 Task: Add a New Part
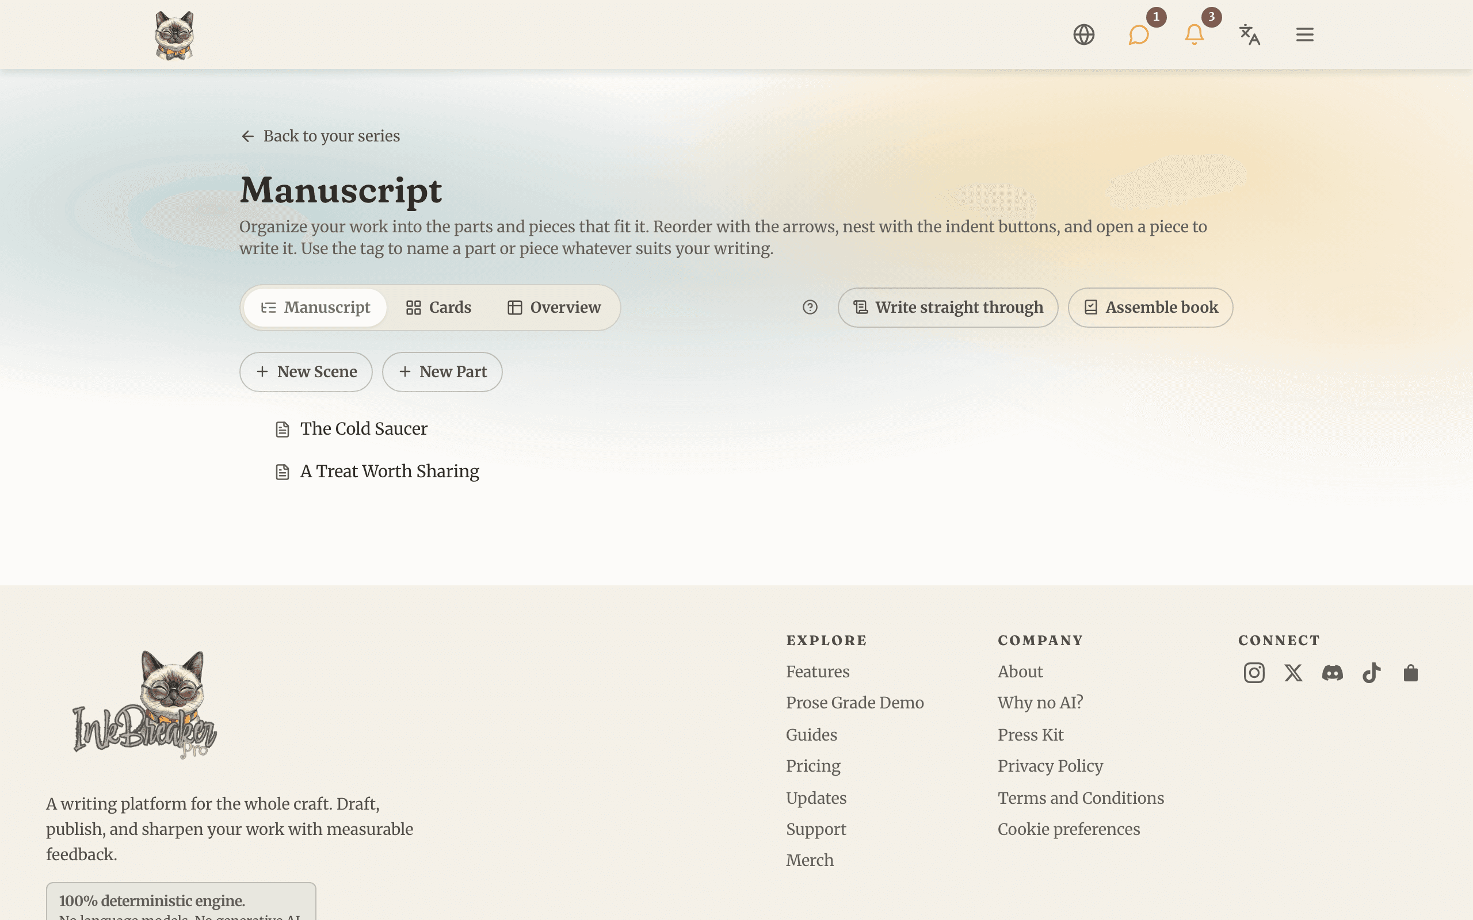click(x=442, y=372)
